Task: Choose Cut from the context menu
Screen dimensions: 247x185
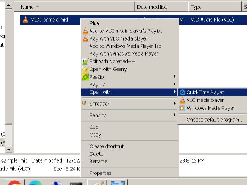Action: (x=130, y=127)
